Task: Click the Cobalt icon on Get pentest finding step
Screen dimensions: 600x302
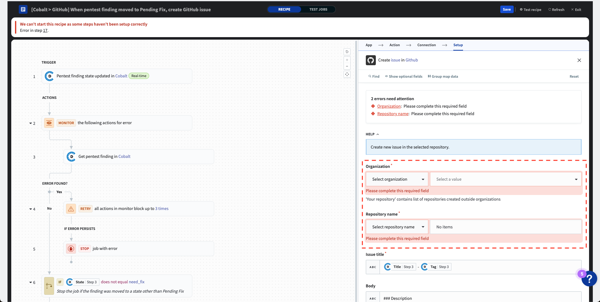Action: pyautogui.click(x=71, y=157)
